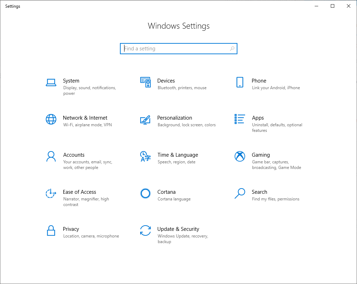This screenshot has width=357, height=284.
Task: Open the Devices keyboard and speaker icon
Action: 145,82
